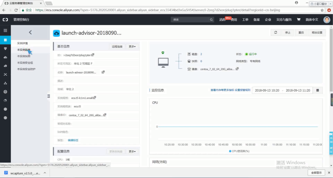Open 支持与服务 header menu
Viewport: 333px width, 178px height.
tap(284, 20)
